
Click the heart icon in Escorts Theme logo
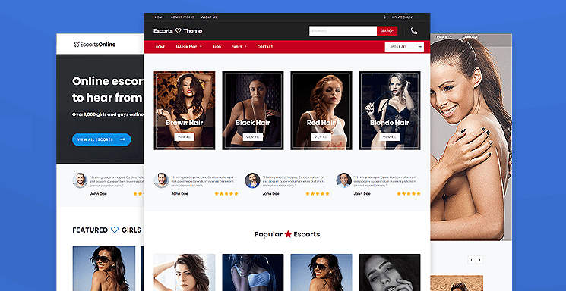click(x=178, y=31)
